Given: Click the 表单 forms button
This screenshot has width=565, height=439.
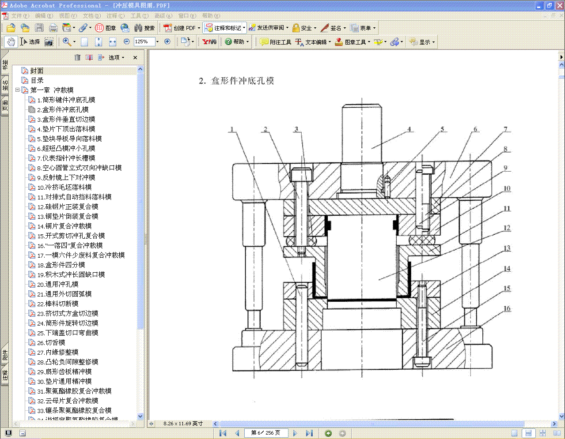Looking at the screenshot, I should [x=363, y=27].
